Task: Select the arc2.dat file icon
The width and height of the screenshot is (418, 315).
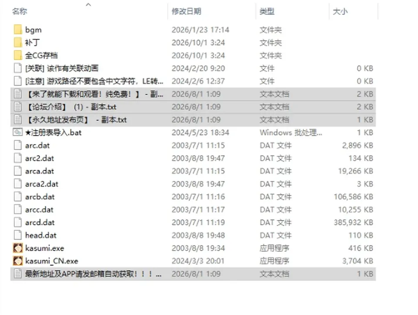Action: 18,158
